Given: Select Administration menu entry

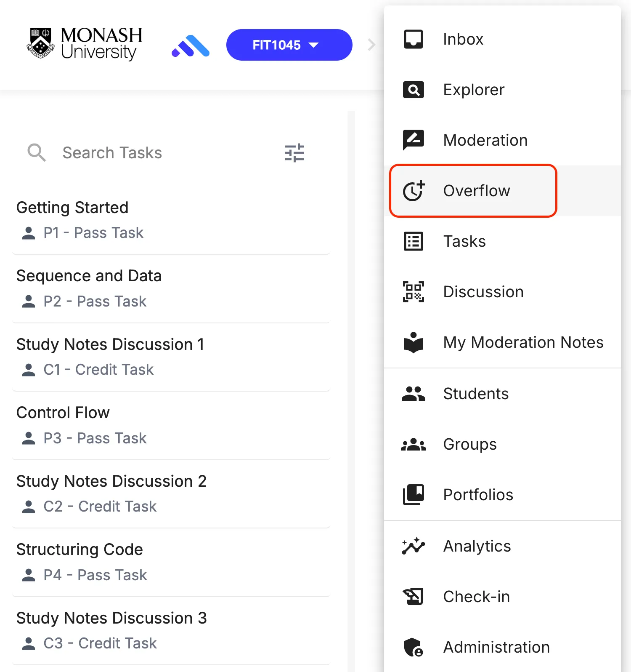Looking at the screenshot, I should pyautogui.click(x=502, y=647).
